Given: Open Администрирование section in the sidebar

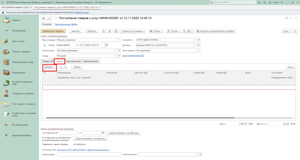Looking at the screenshot, I should [x=21, y=135].
